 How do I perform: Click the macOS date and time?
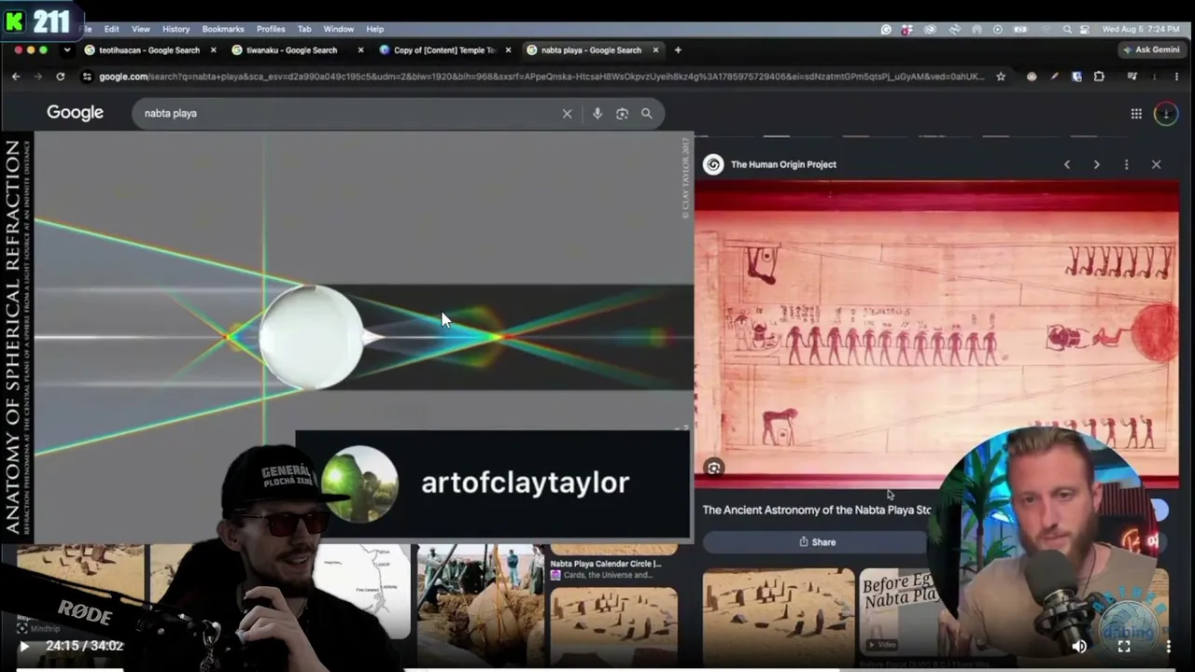pyautogui.click(x=1142, y=29)
